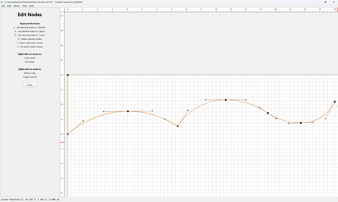This screenshot has width=338, height=202.
Task: Close the Carbide Create window
Action: [x=334, y=2]
